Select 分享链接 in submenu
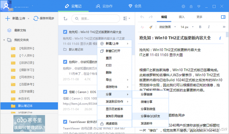The image size is (229, 134). pyautogui.click(x=150, y=94)
